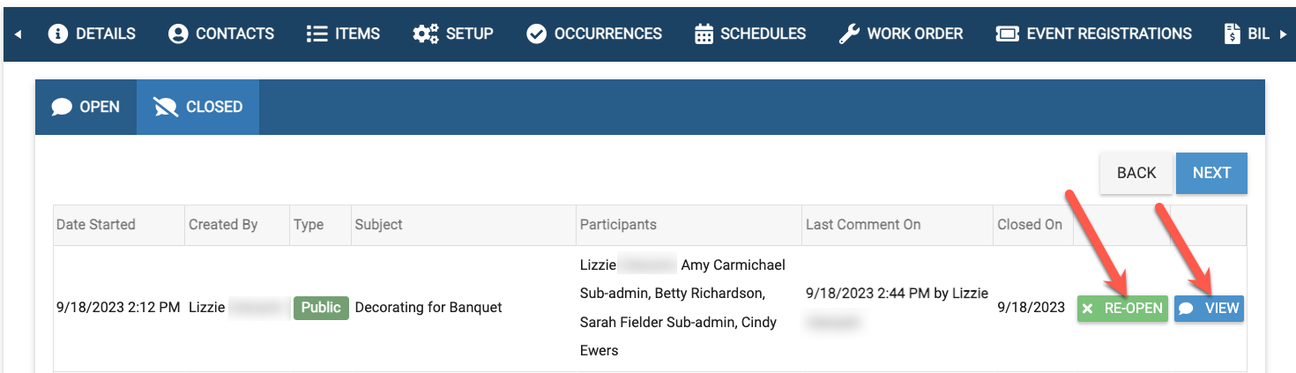
Task: Click the Details info icon
Action: (58, 34)
